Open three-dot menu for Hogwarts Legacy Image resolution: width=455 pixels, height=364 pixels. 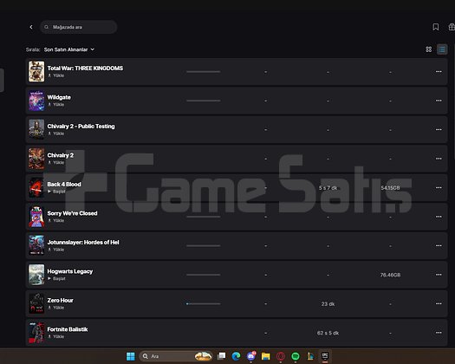point(439,275)
